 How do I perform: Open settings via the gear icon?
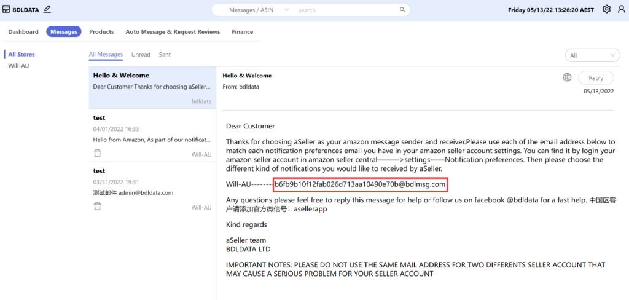pyautogui.click(x=606, y=9)
